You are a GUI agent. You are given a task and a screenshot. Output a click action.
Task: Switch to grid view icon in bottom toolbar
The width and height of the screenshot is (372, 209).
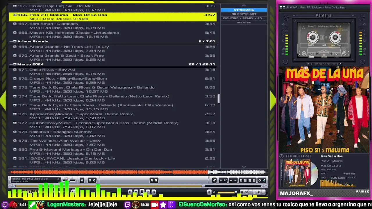click(255, 192)
